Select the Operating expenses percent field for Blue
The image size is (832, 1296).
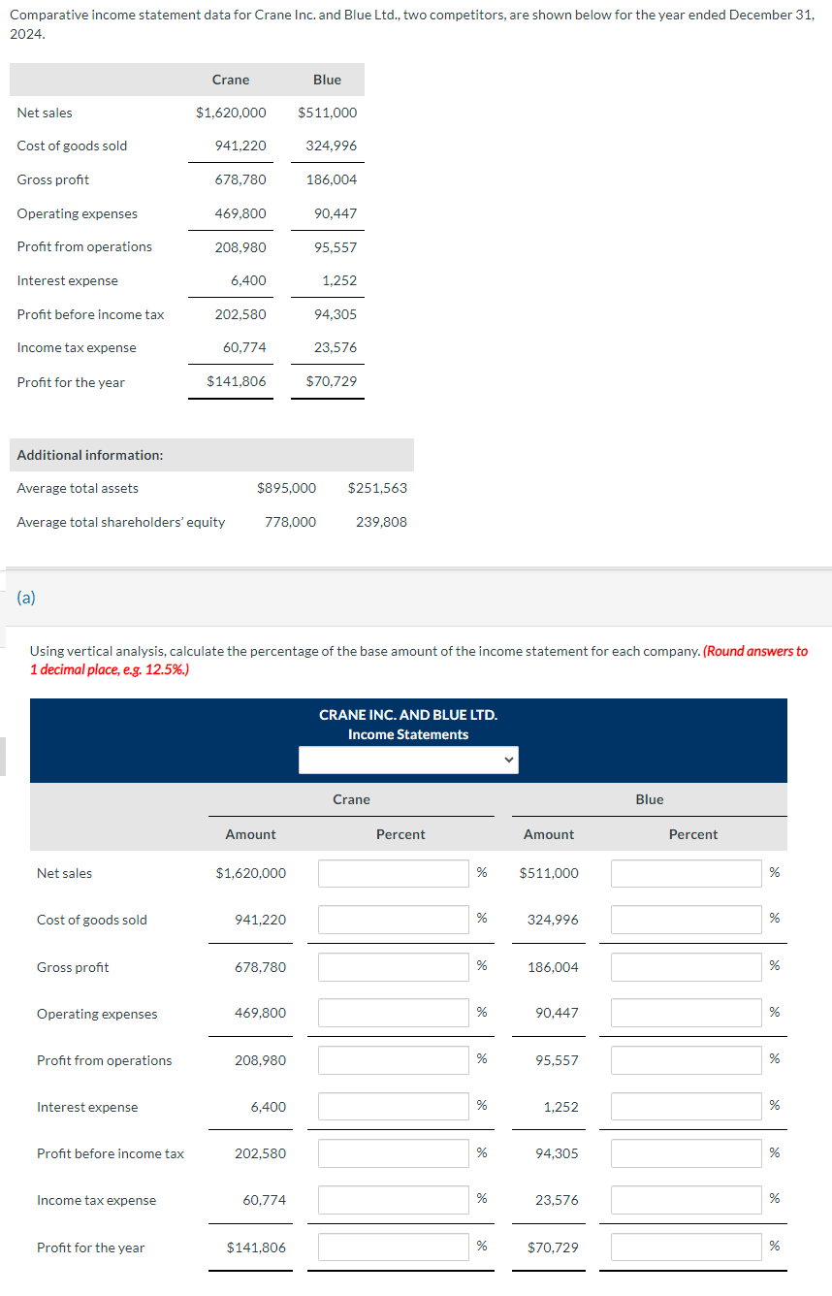pos(686,1013)
